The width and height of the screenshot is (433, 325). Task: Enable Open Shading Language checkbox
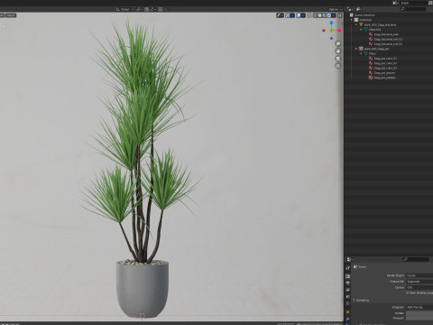(x=407, y=292)
